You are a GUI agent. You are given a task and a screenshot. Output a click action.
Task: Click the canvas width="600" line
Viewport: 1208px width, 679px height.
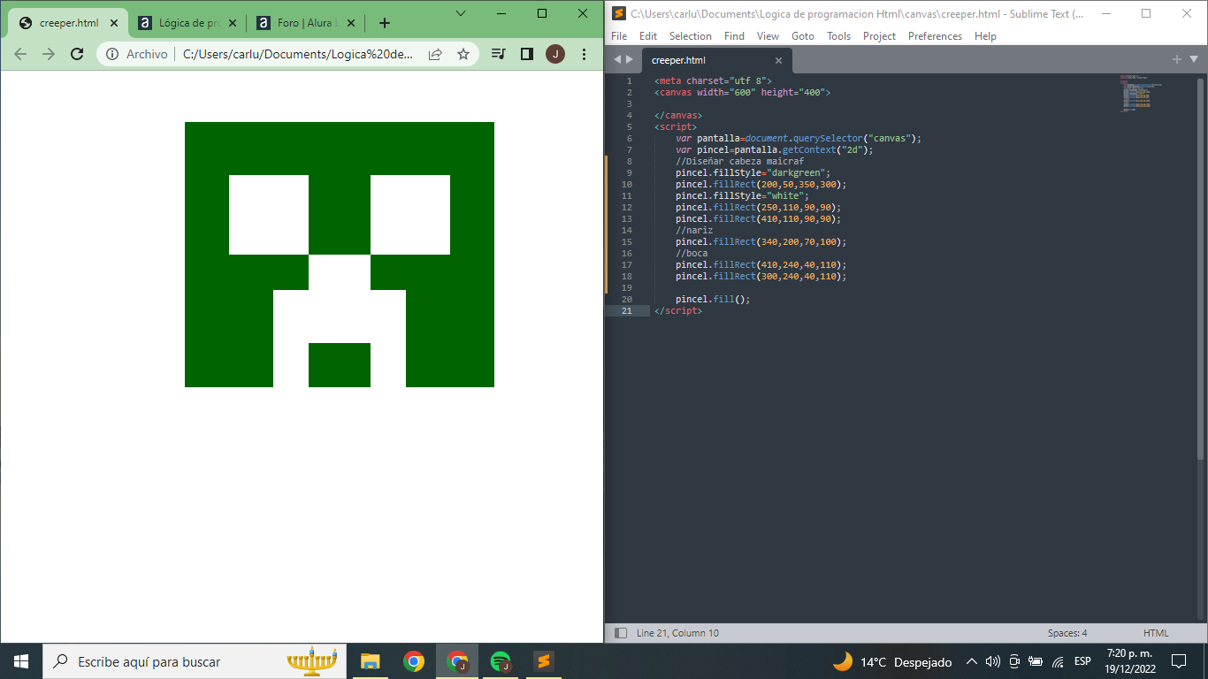coord(742,92)
